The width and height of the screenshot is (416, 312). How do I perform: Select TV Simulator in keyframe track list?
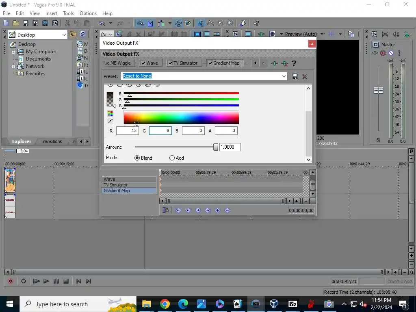pos(129,185)
